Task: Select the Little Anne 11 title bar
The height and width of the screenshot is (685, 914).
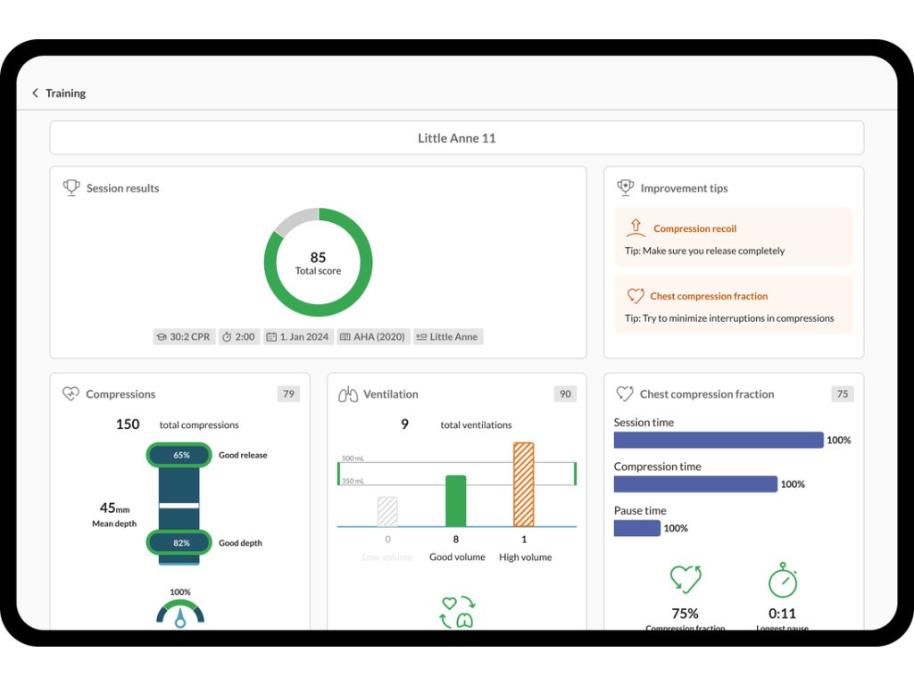Action: 456,138
